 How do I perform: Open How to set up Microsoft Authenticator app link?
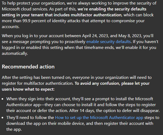pyautogui.click(x=99, y=118)
